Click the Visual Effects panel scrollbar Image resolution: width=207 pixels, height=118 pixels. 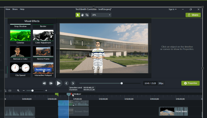click(x=55, y=56)
